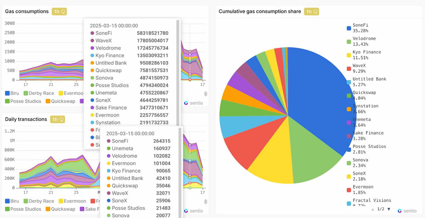Click the 1h refresh badge beside Gas consumptions
This screenshot has height=218, width=425.
pyautogui.click(x=59, y=11)
